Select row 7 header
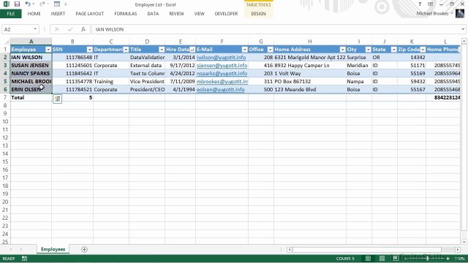468x263 pixels. (5, 97)
